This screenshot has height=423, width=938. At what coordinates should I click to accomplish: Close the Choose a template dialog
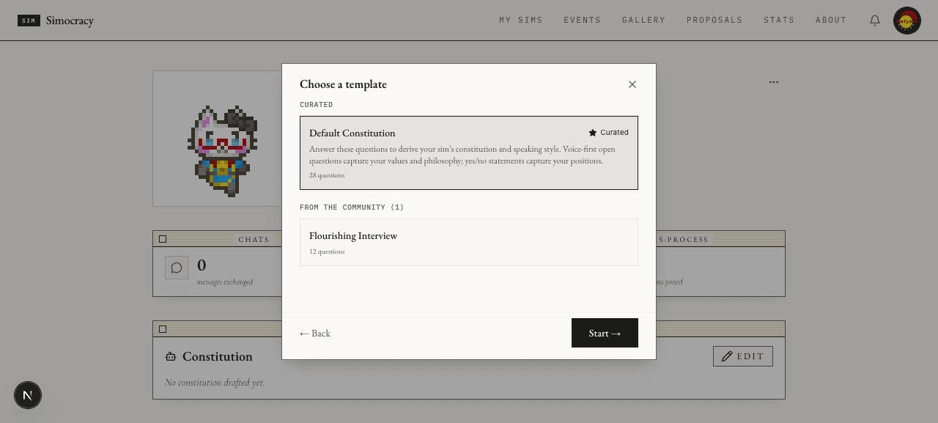click(632, 84)
